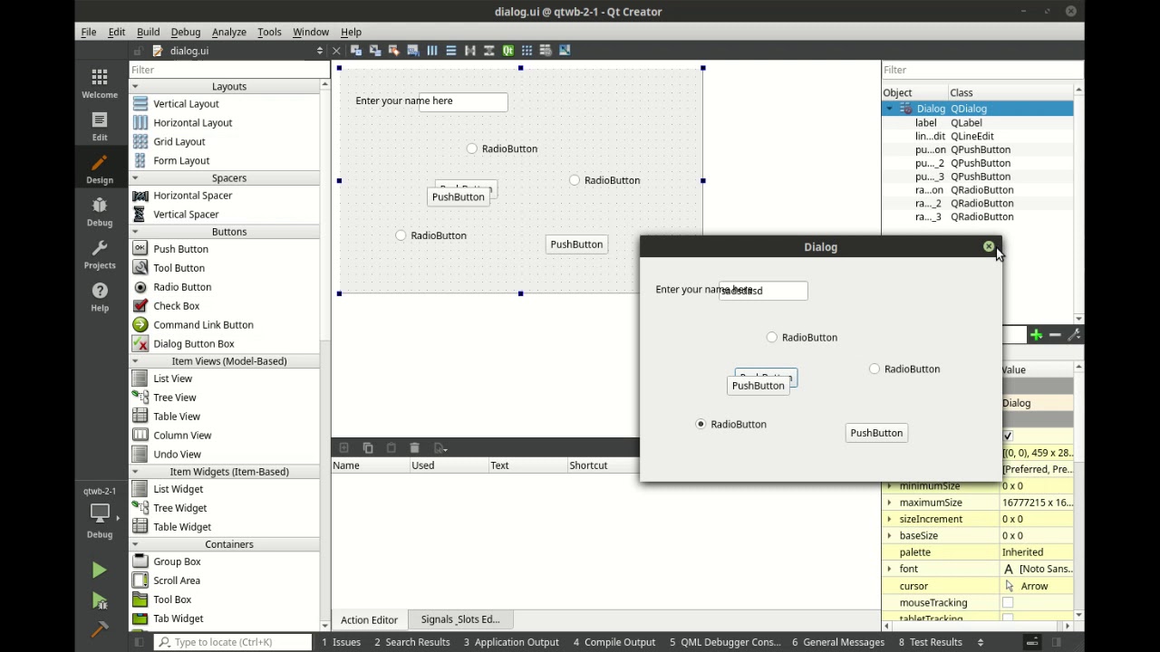Close the dialog.ui document with the X icon
The width and height of the screenshot is (1160, 652).
click(x=336, y=51)
